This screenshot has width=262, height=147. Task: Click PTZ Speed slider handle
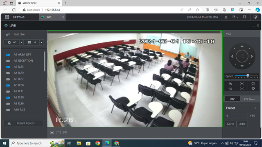pos(248,76)
